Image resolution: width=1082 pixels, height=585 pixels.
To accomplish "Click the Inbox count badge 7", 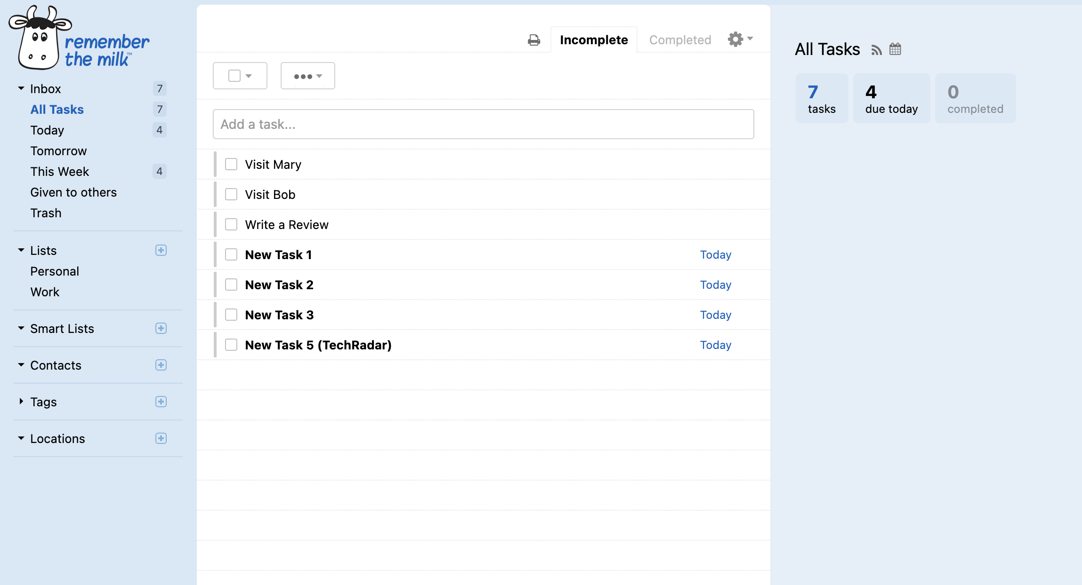I will (x=160, y=88).
